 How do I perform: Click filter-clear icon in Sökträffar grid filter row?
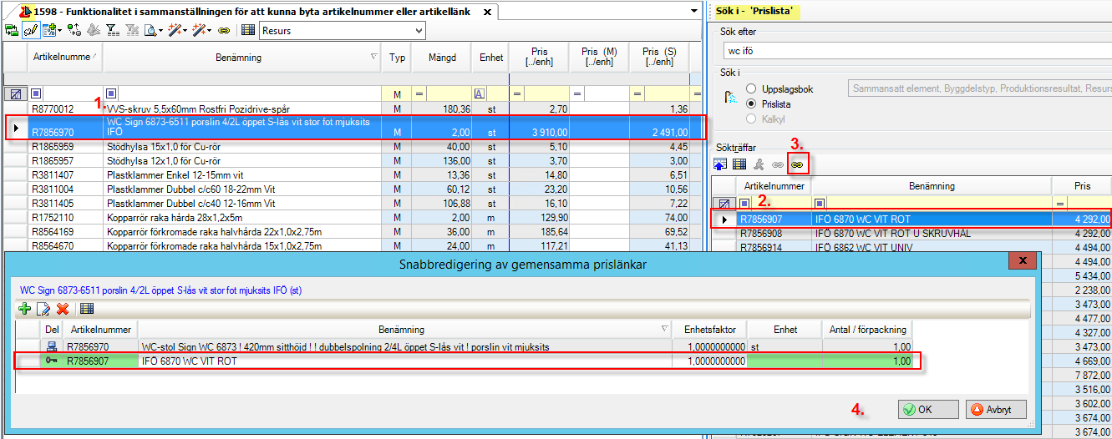pyautogui.click(x=724, y=203)
